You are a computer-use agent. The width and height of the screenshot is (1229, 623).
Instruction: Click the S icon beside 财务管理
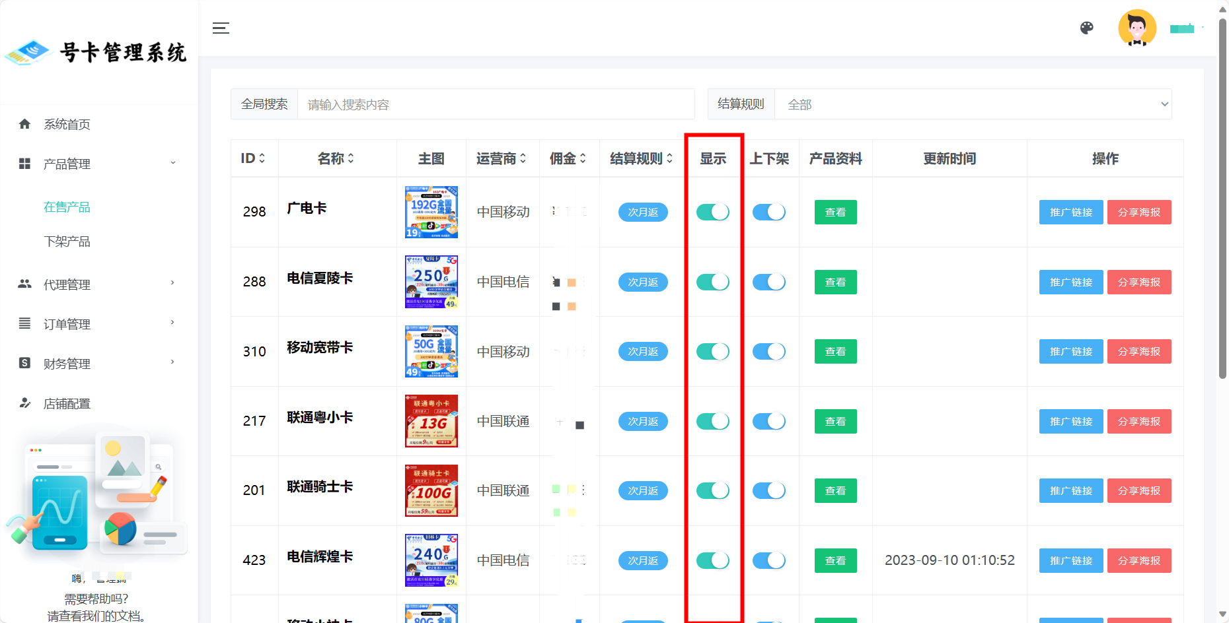coord(25,363)
